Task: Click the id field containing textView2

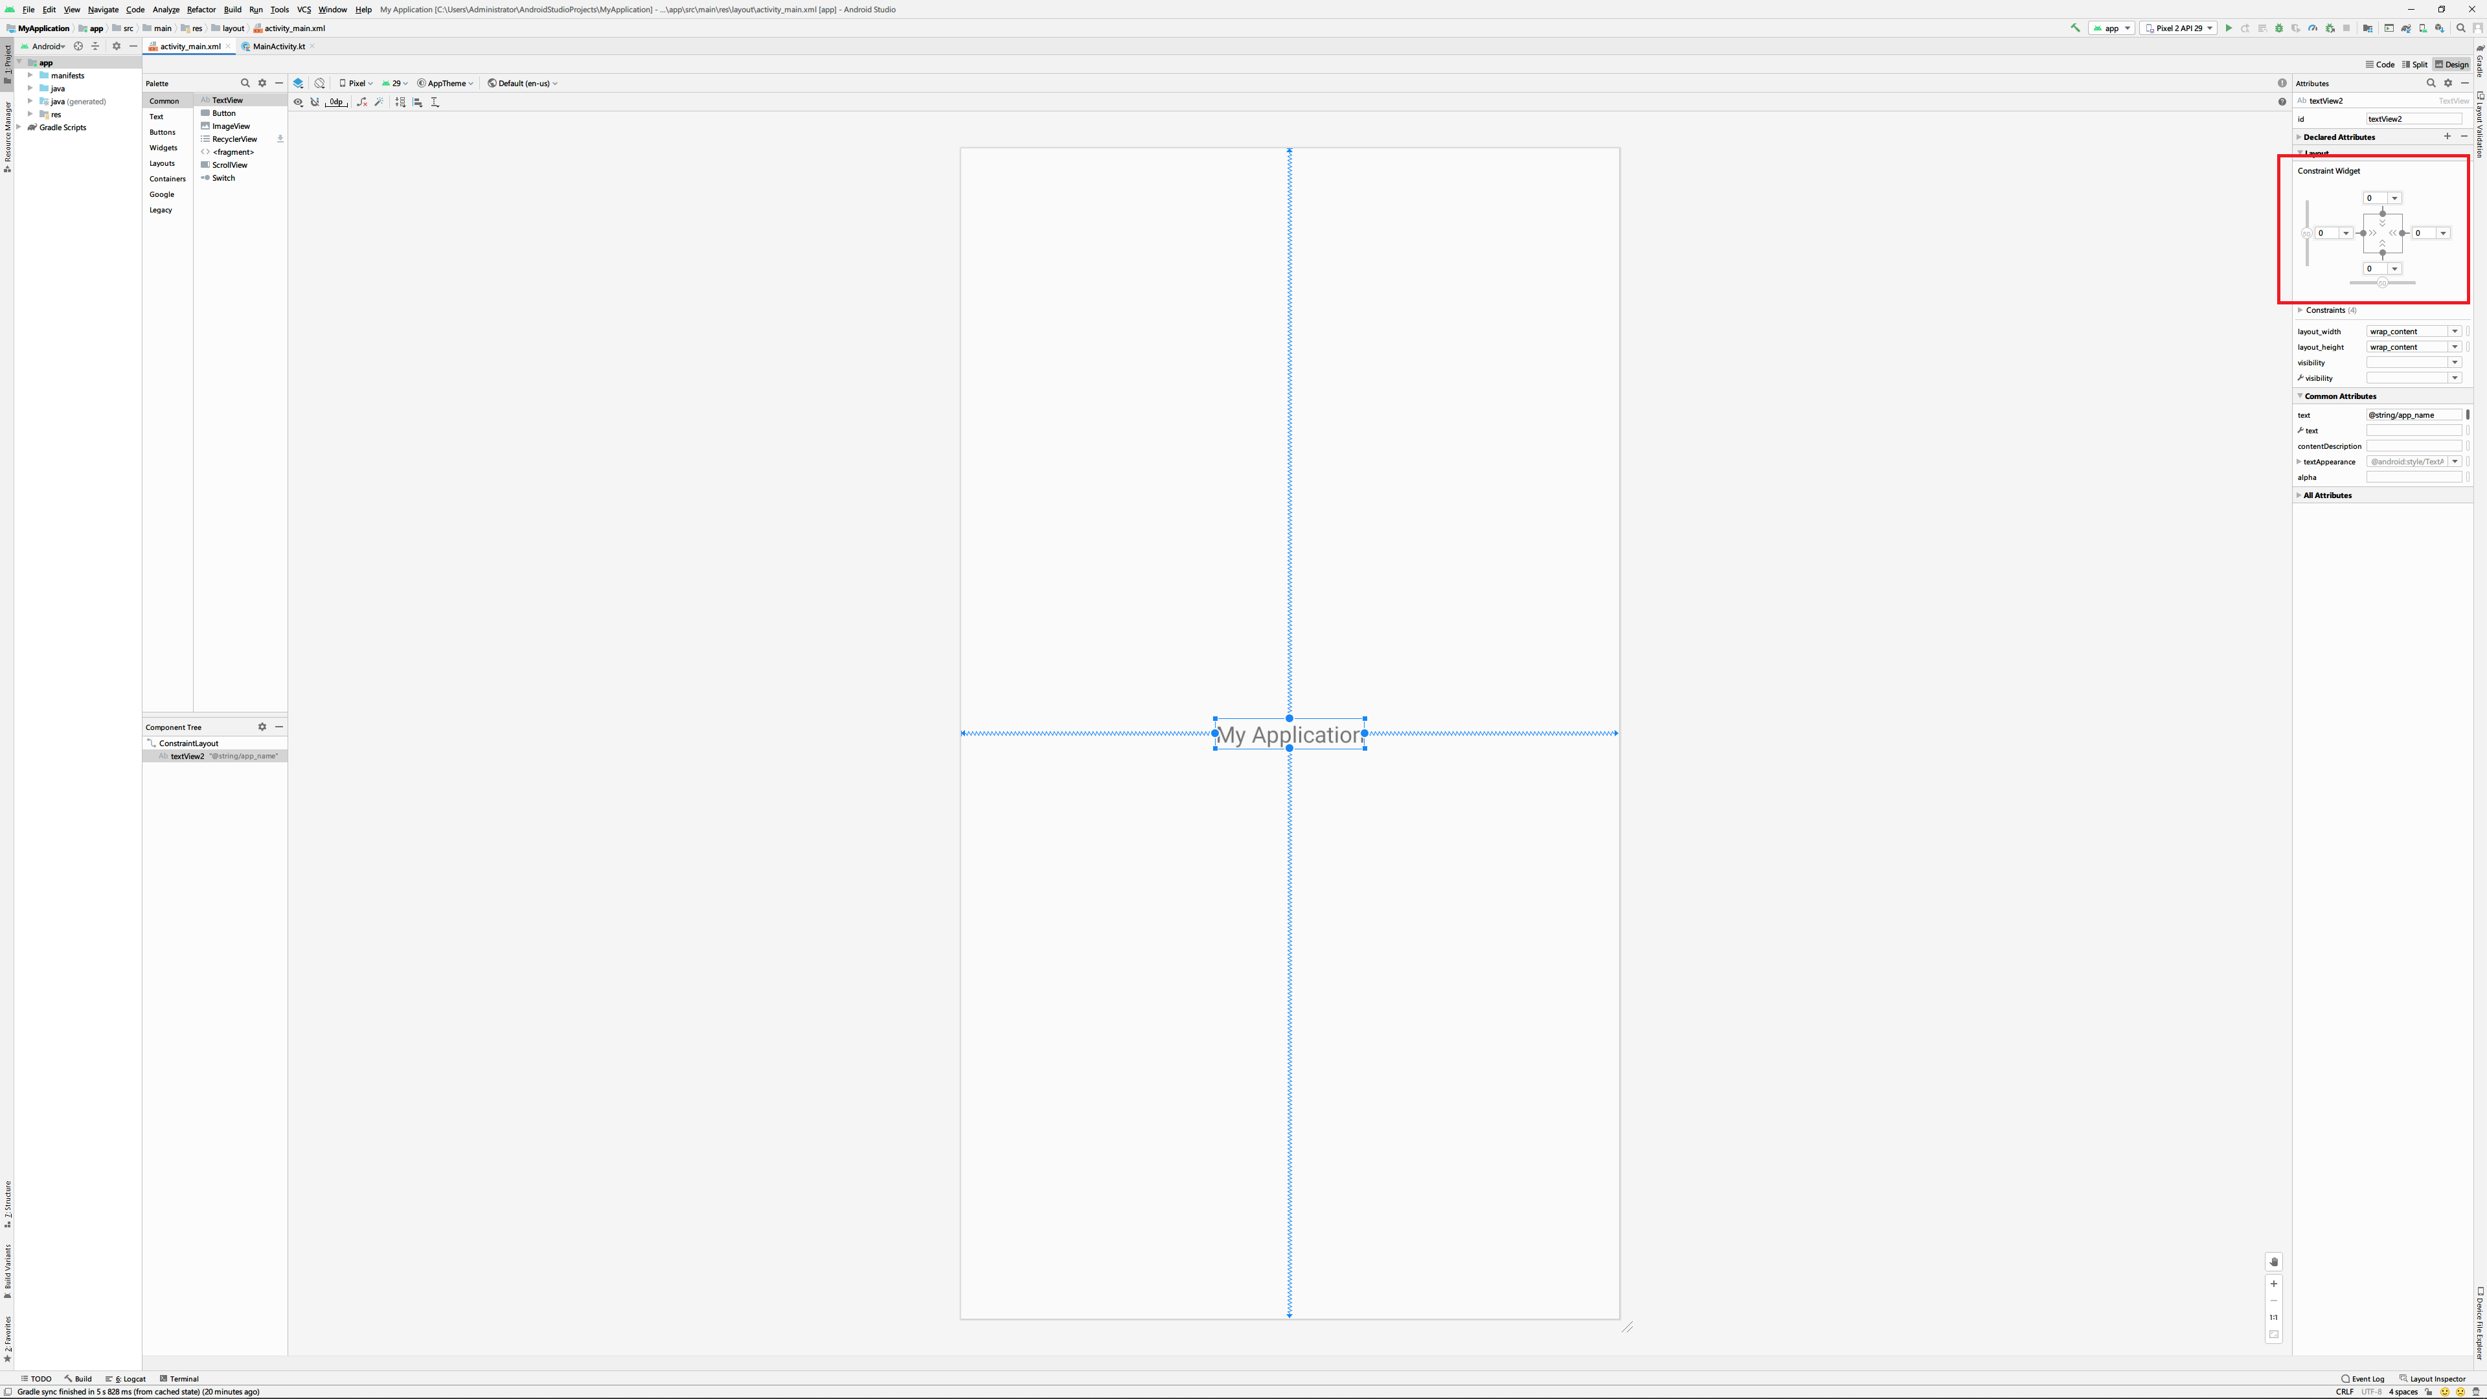Action: click(x=2413, y=119)
